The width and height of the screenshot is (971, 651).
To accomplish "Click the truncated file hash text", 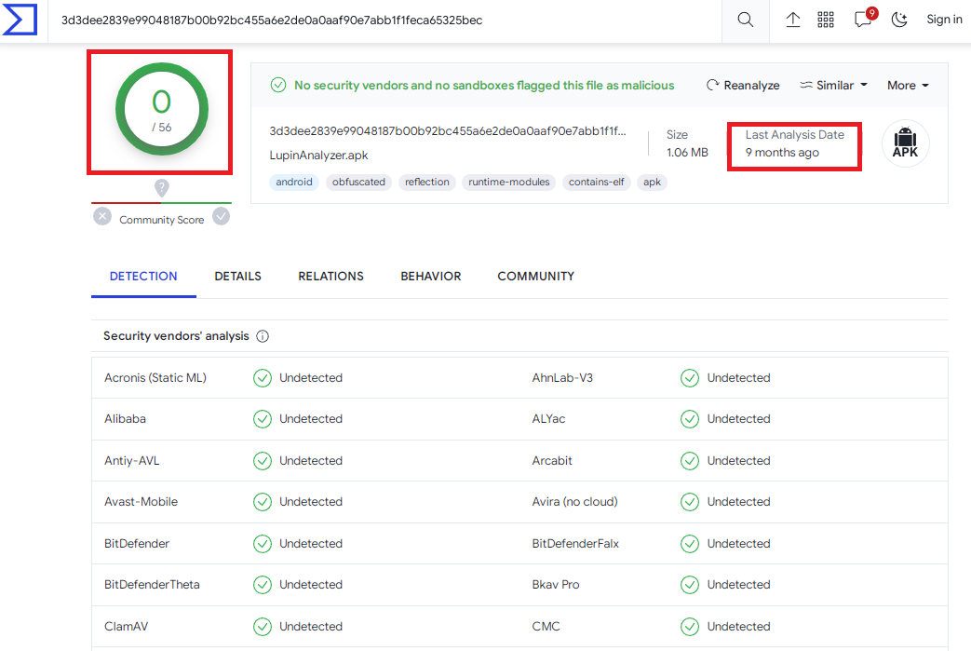I will pos(448,131).
